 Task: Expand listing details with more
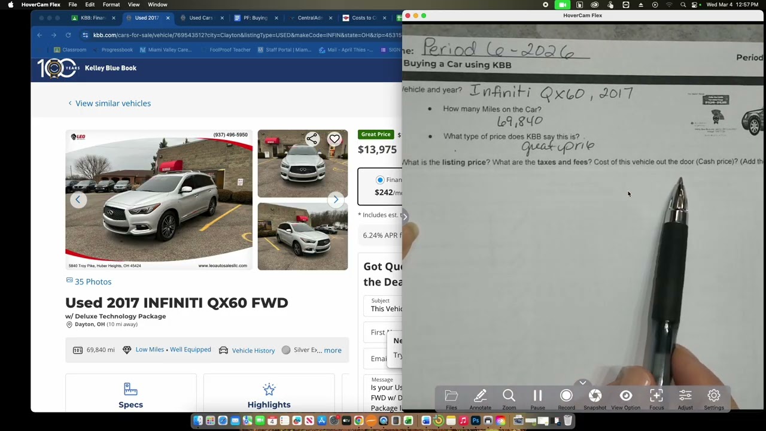pos(333,350)
